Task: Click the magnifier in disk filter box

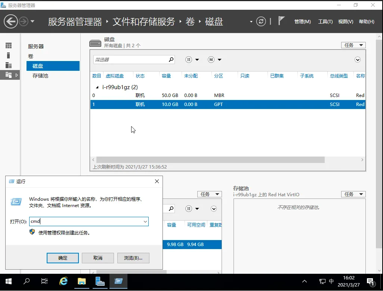Action: [171, 60]
